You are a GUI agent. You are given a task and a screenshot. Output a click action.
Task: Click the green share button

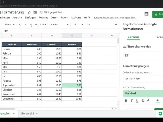(158, 14)
